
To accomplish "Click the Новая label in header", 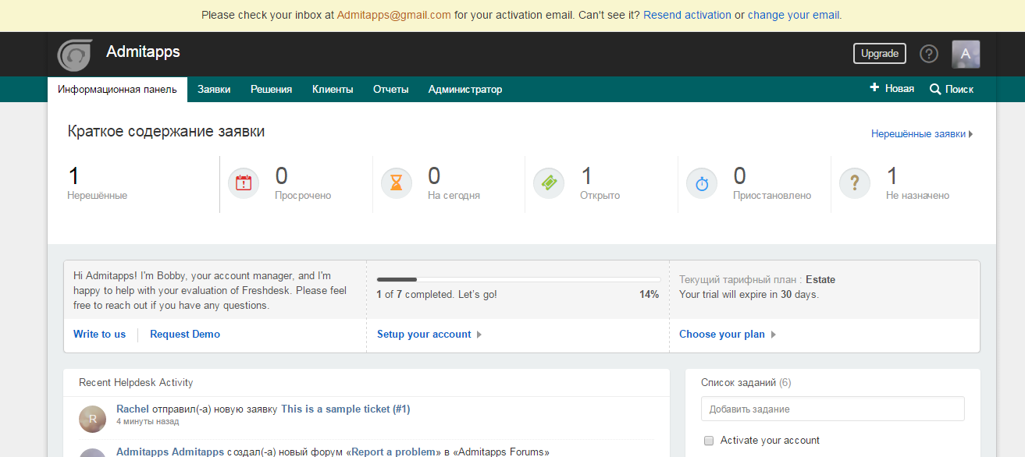I will 899,89.
